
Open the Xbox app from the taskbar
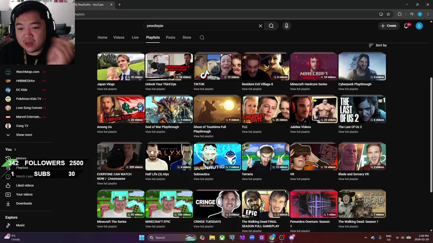(x=222, y=238)
